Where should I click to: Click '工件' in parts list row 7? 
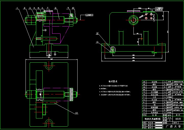pyautogui.click(x=154, y=97)
